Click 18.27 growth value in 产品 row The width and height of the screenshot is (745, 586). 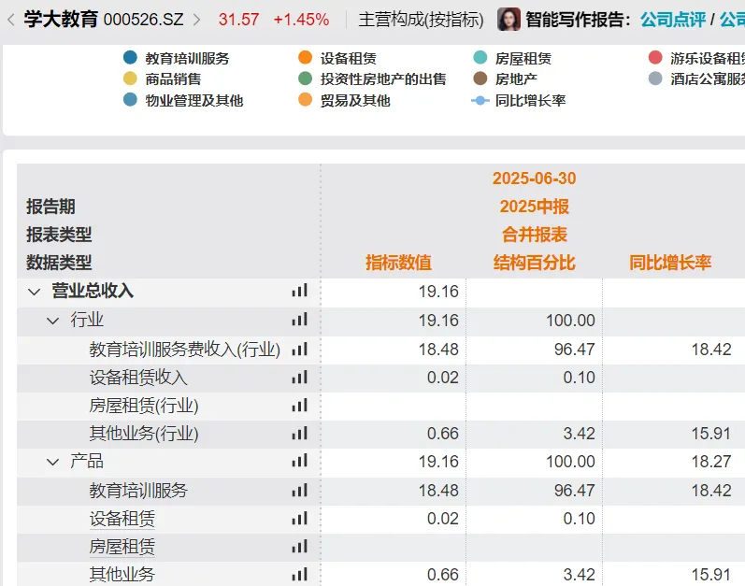(x=710, y=462)
